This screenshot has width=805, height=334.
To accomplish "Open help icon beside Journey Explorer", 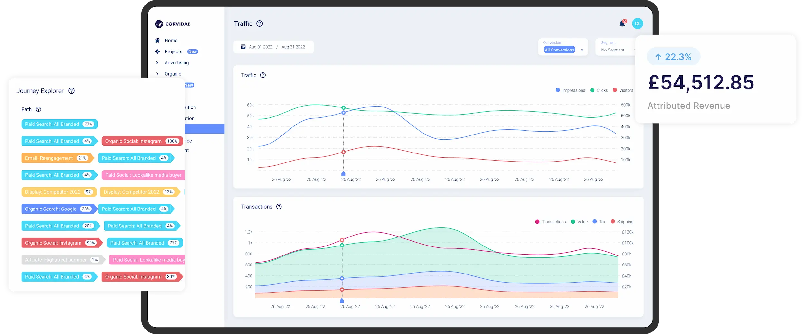I will 71,91.
